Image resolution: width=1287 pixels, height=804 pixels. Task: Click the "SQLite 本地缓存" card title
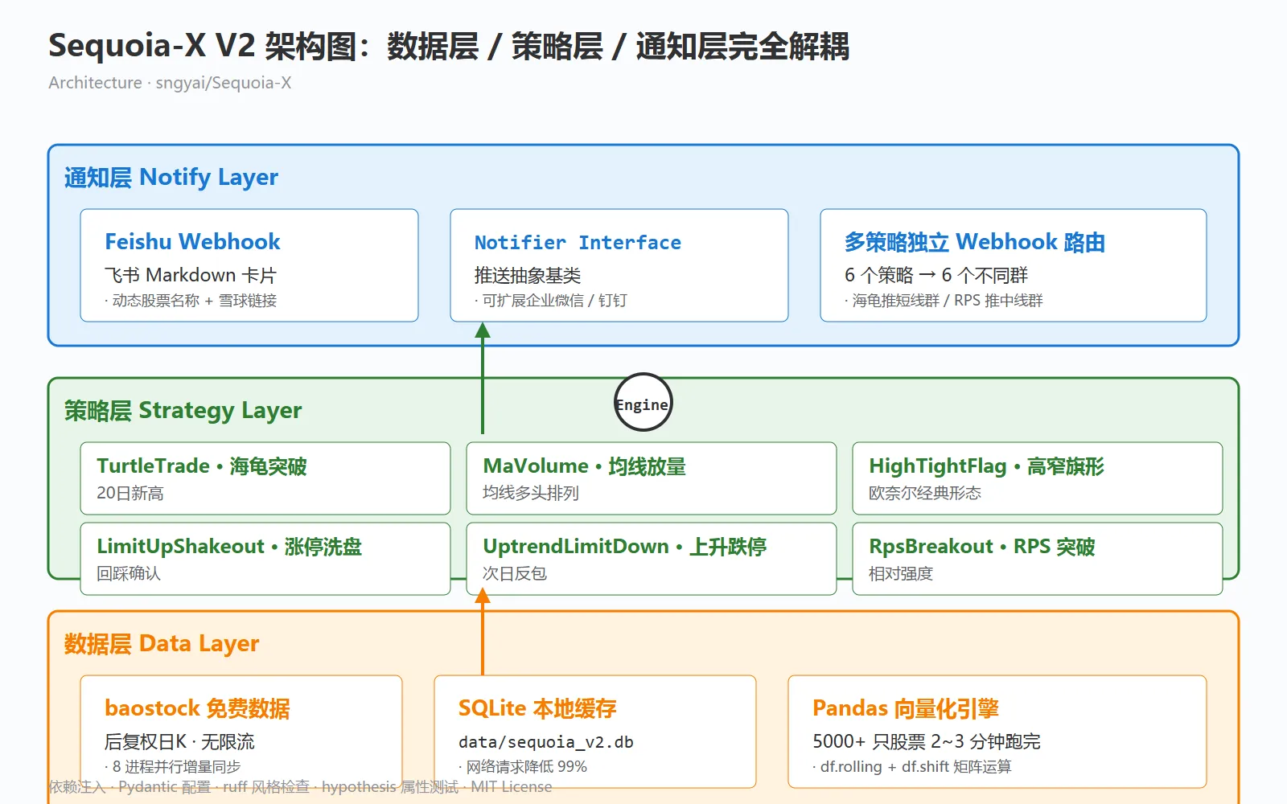(537, 708)
